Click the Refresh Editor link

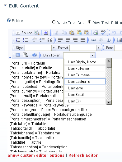point(83,155)
